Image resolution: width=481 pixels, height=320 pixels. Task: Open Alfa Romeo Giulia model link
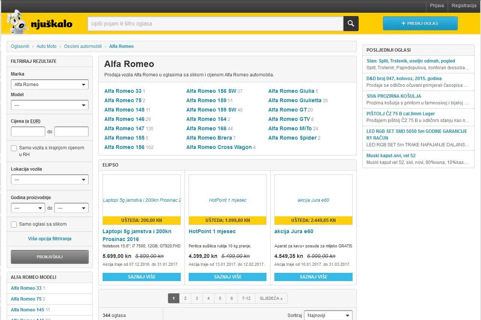[291, 91]
